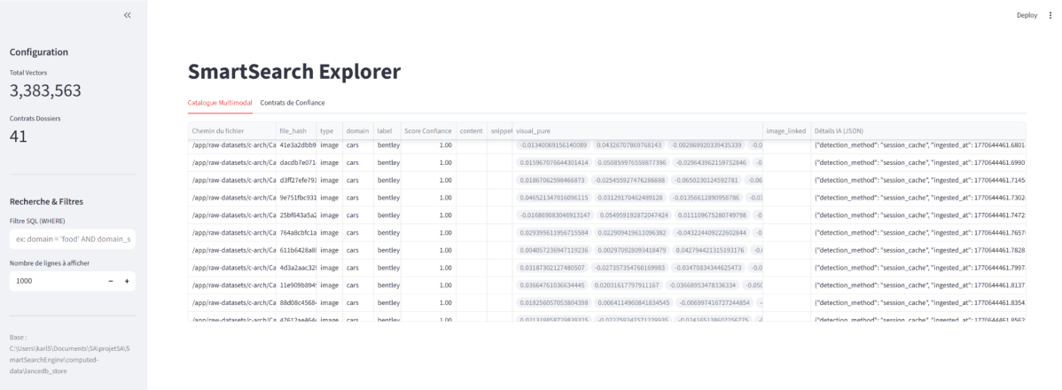Image resolution: width=1062 pixels, height=390 pixels.
Task: Select the file hash cell 764a8cbfc1a
Action: click(295, 233)
